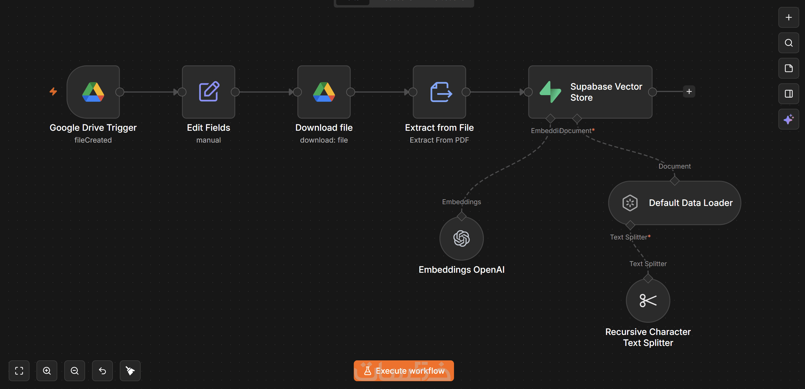Click the Download file label
Screen dimensions: 805x389
324,128
